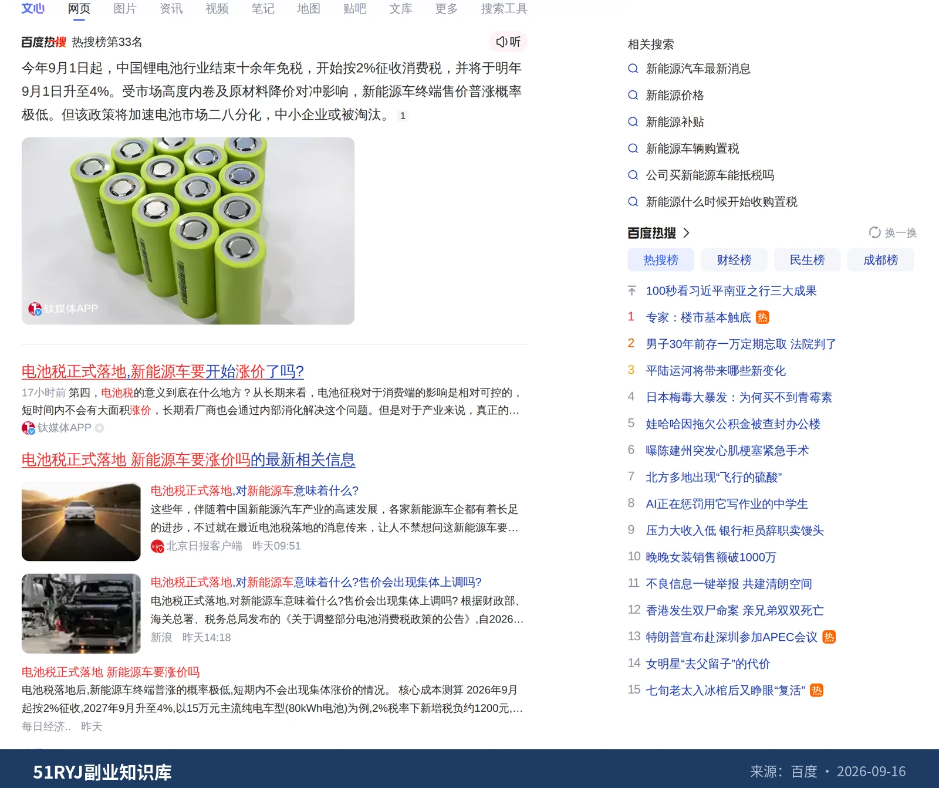Select the 网页 tab
The width and height of the screenshot is (939, 788).
79,9
